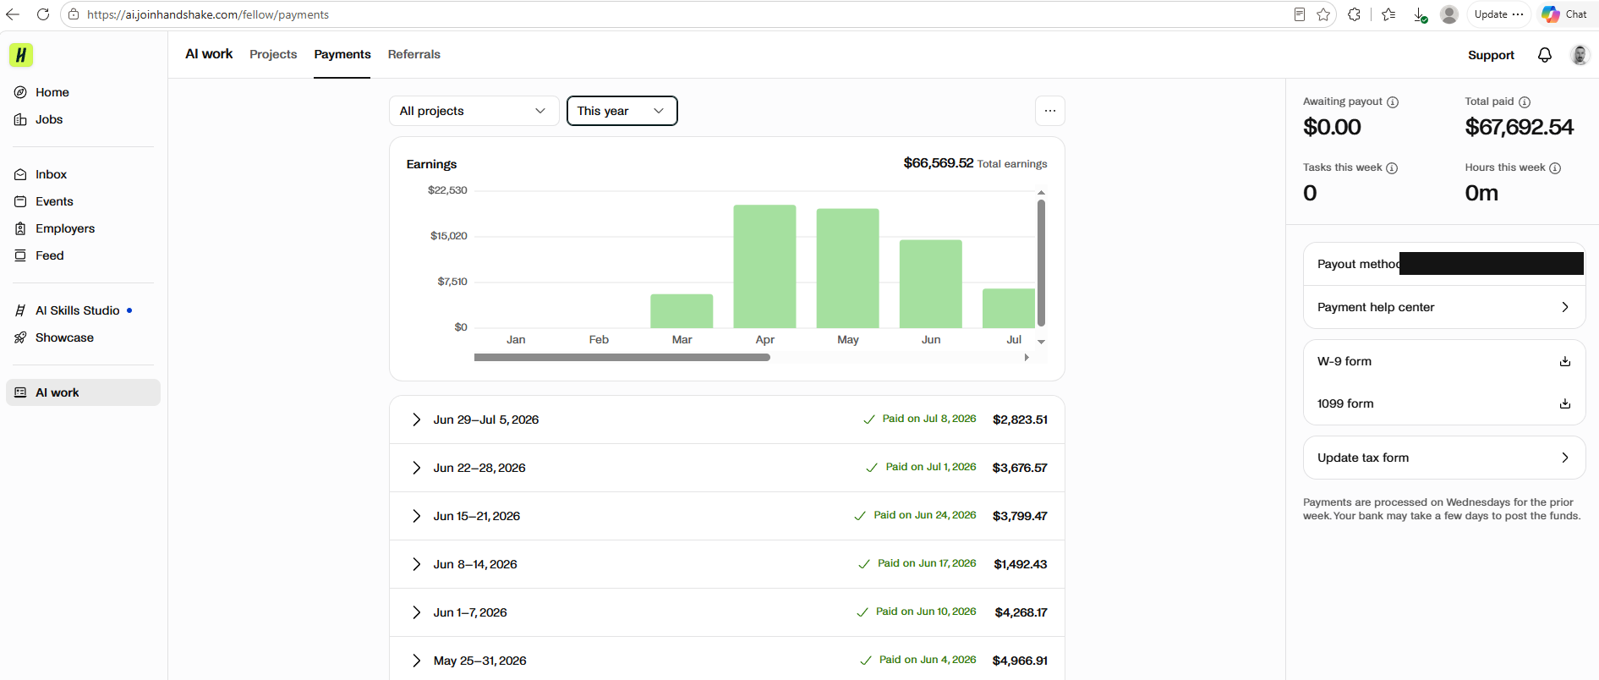
Task: Open Update tax form
Action: tap(1443, 458)
